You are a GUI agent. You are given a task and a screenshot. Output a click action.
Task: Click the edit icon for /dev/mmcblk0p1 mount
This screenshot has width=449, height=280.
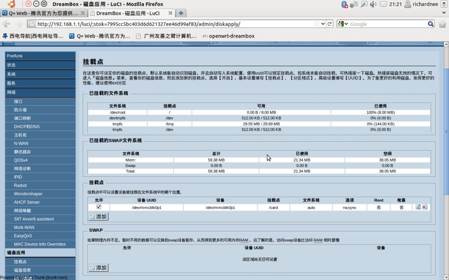418,207
